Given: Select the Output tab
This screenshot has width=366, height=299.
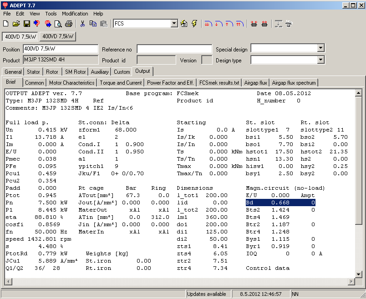Looking at the screenshot, I should pos(142,71).
